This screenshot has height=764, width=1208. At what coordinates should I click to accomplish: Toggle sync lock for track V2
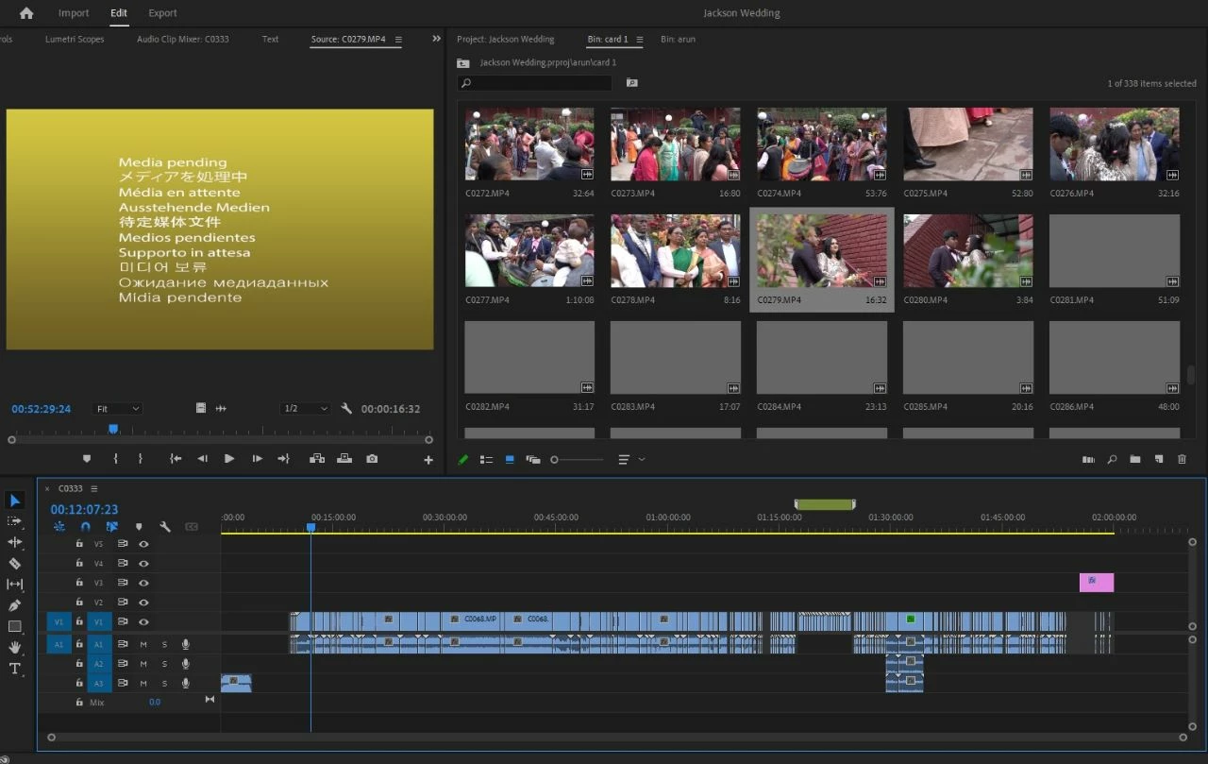click(x=123, y=603)
